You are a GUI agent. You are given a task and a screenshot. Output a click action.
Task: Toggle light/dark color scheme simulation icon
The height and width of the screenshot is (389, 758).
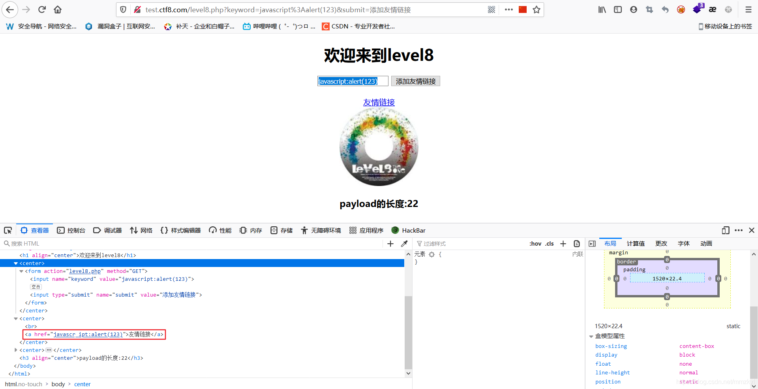pyautogui.click(x=577, y=244)
